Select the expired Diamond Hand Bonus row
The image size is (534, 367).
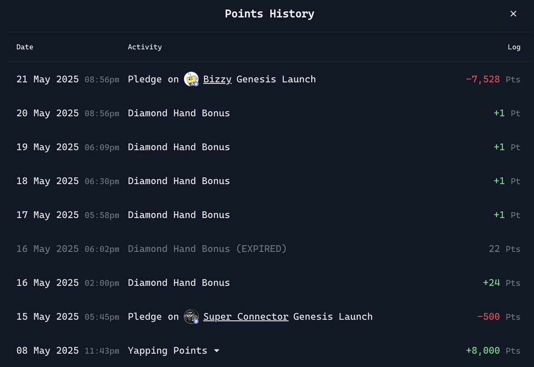[269, 249]
